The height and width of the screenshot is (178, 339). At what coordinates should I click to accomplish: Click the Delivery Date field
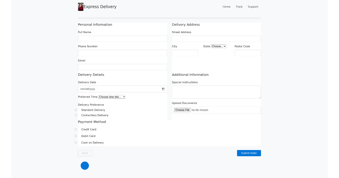pyautogui.click(x=119, y=89)
